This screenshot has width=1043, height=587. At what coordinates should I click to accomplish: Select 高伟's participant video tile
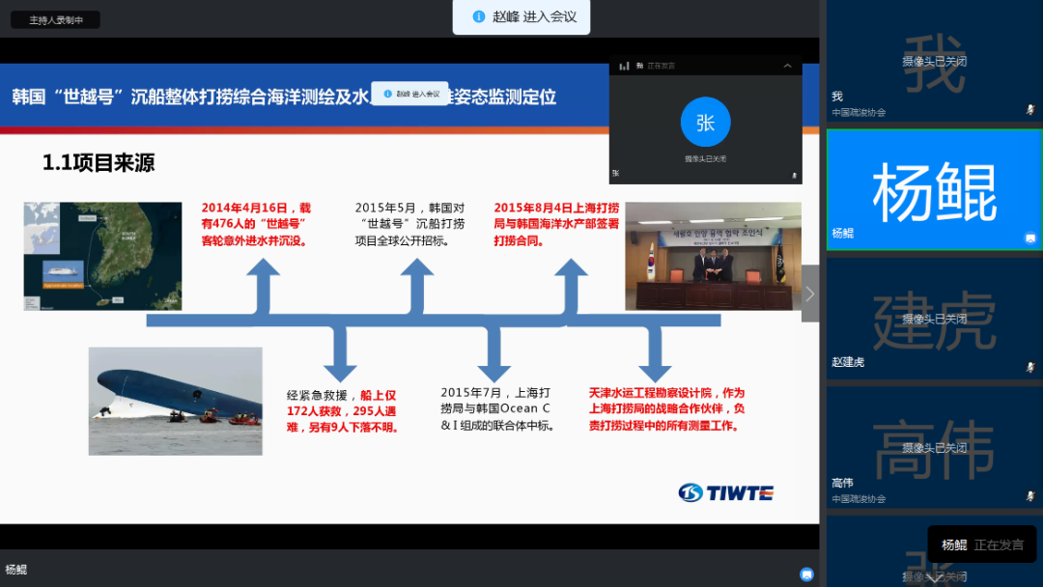click(x=933, y=448)
